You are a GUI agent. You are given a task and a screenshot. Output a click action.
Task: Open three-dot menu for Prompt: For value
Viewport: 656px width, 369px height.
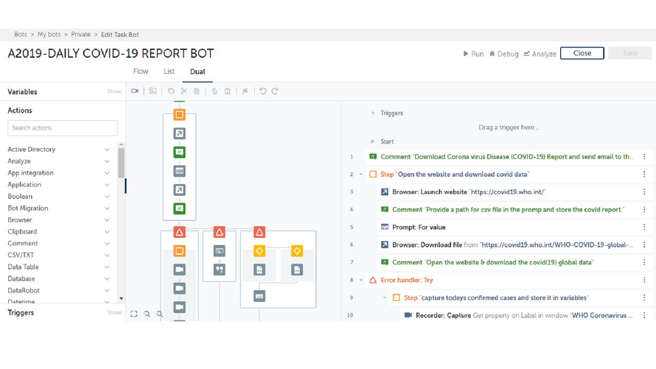click(x=644, y=227)
